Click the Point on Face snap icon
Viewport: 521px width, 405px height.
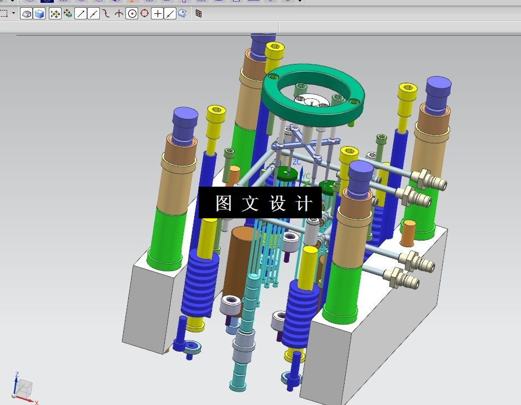pyautogui.click(x=183, y=14)
